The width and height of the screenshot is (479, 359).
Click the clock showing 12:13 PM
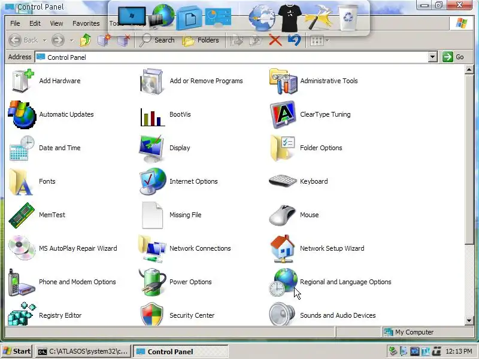pyautogui.click(x=459, y=351)
